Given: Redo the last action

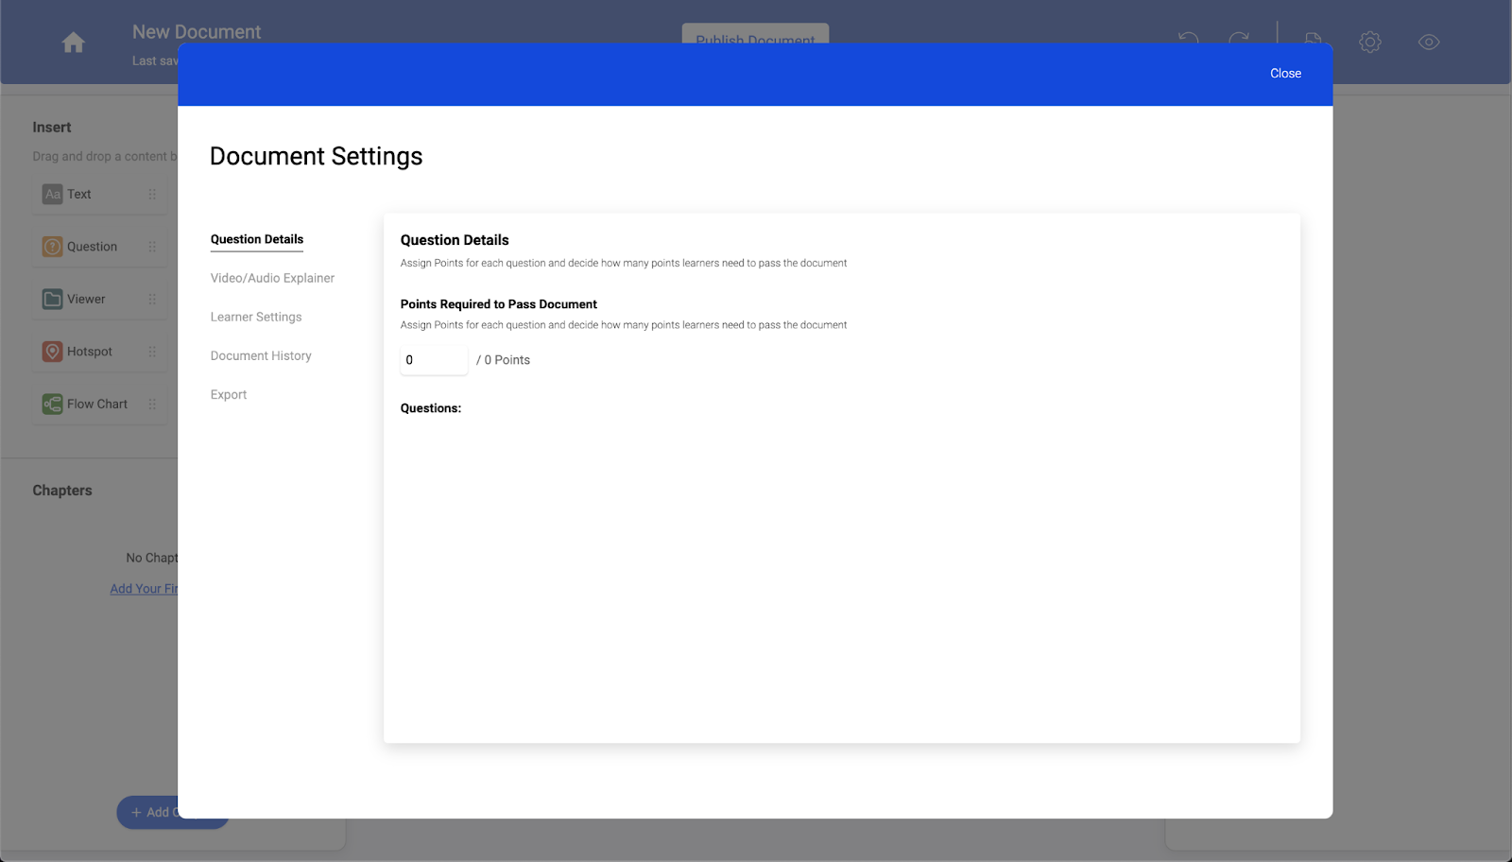Looking at the screenshot, I should (x=1239, y=37).
